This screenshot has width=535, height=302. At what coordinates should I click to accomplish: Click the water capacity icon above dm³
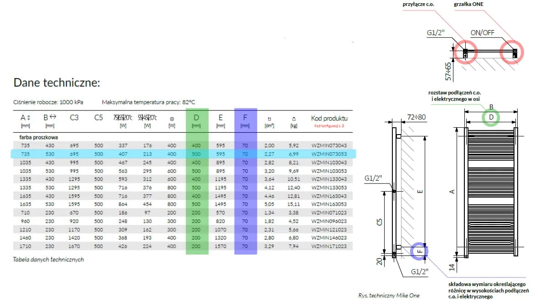tap(269, 118)
